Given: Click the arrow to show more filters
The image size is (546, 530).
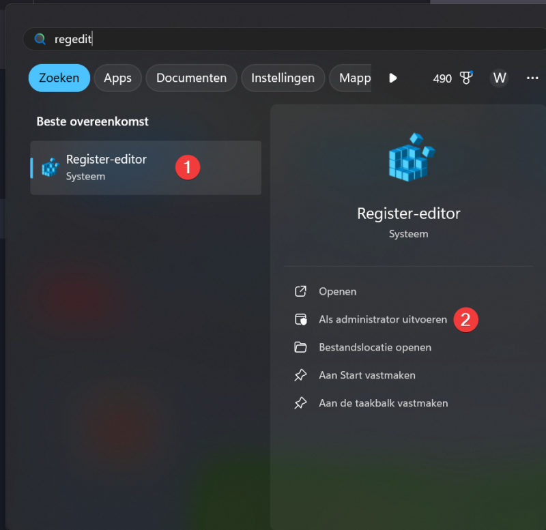Looking at the screenshot, I should tap(393, 78).
